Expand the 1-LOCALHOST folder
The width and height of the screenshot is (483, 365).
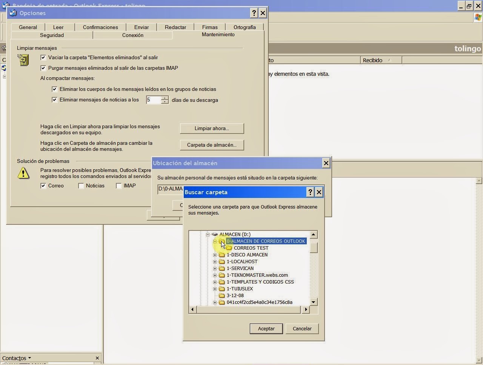point(215,261)
